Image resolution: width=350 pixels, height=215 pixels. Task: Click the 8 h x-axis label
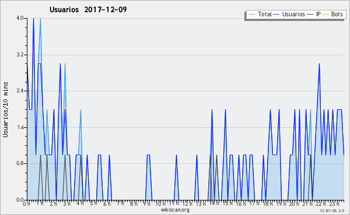134,203
